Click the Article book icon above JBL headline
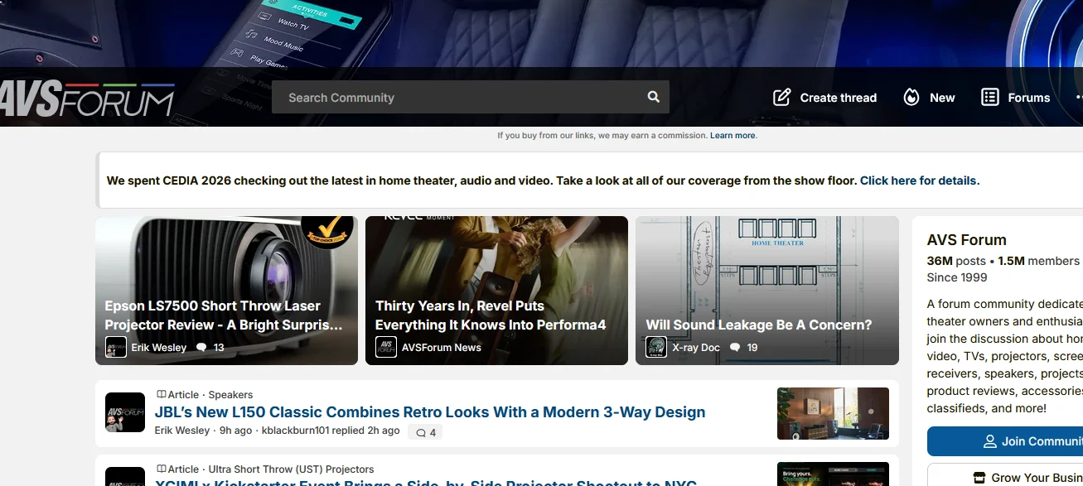Viewport: 1083px width, 486px height. coord(161,395)
